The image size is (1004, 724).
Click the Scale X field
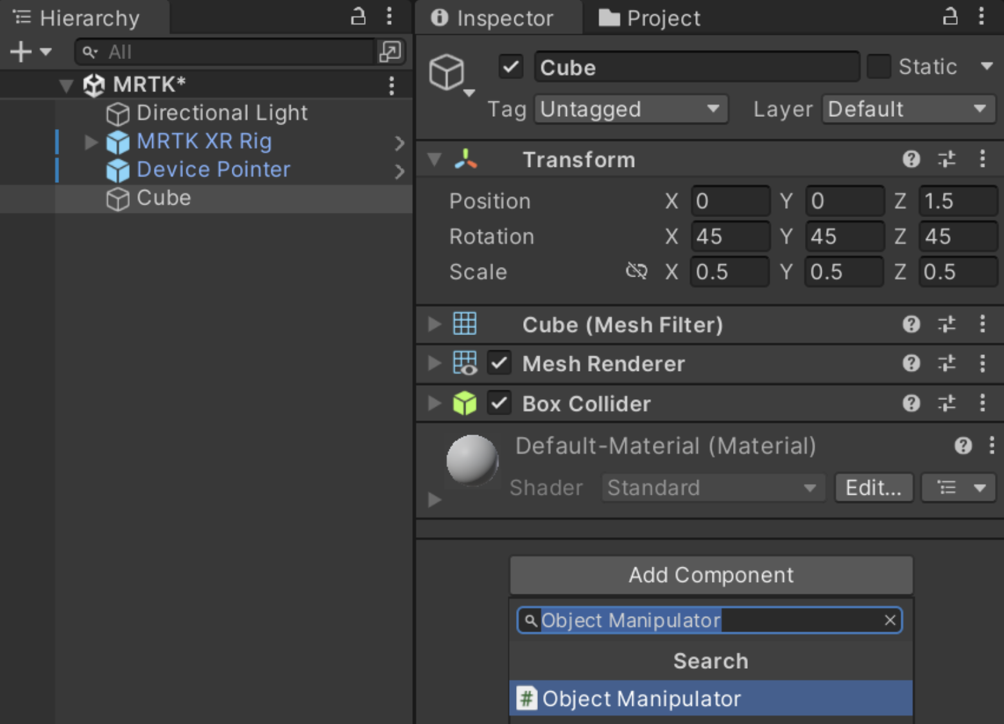(x=730, y=272)
